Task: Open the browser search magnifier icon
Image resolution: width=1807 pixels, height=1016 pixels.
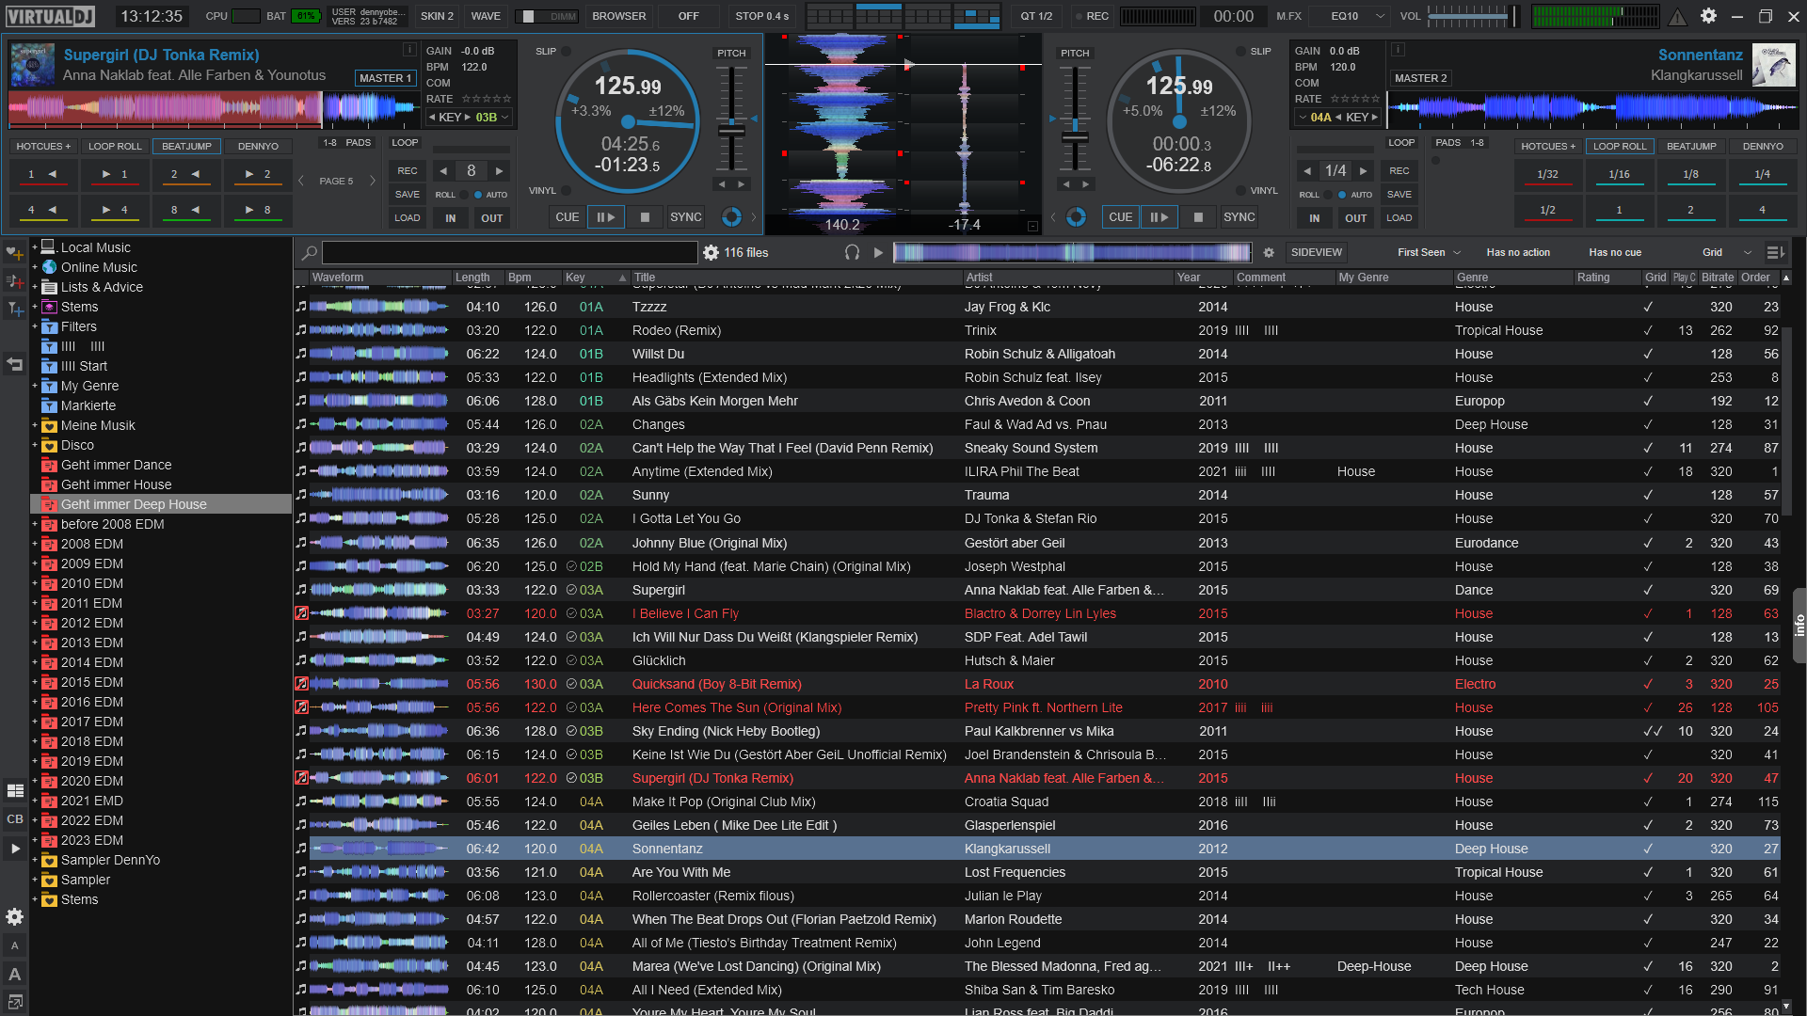Action: click(310, 252)
